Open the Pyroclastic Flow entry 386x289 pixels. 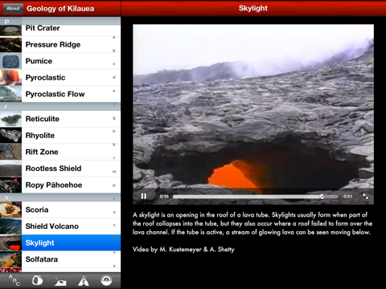tap(60, 94)
